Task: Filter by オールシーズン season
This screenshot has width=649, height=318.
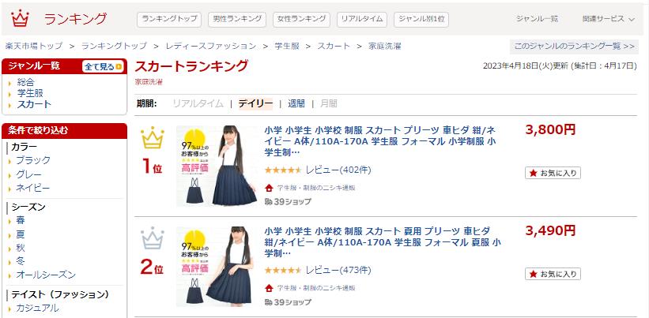Action: (46, 275)
